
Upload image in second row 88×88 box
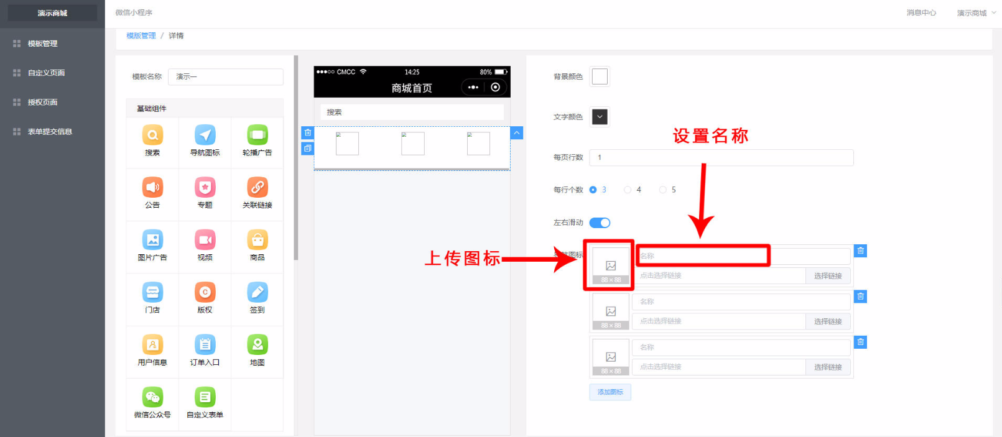pos(611,311)
